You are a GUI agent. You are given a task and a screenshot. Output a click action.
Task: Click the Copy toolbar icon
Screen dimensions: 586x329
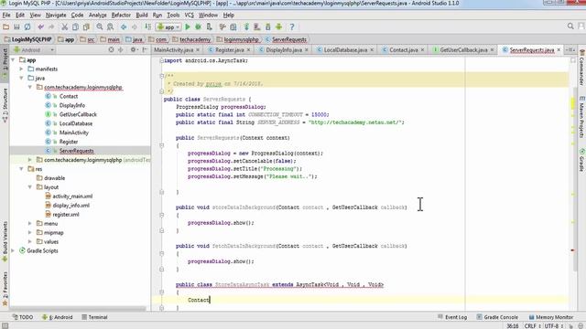(75, 27)
